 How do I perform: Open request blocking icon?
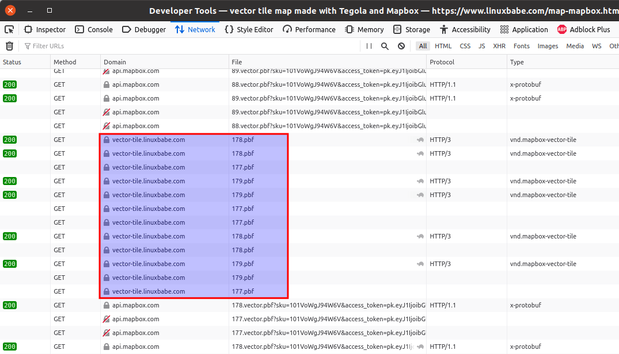[x=401, y=46]
